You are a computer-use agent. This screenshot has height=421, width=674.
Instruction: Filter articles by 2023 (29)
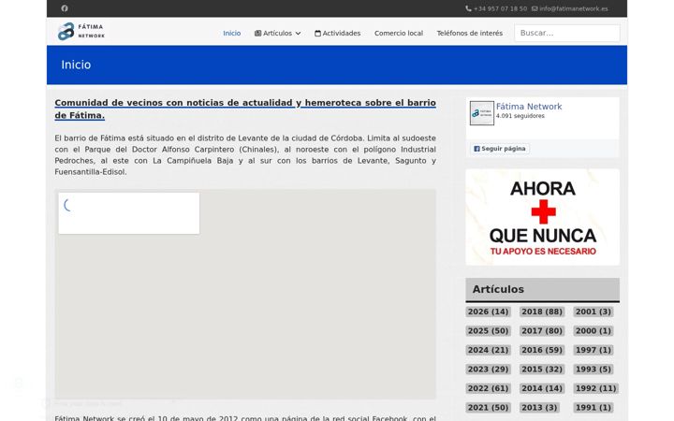tap(488, 370)
